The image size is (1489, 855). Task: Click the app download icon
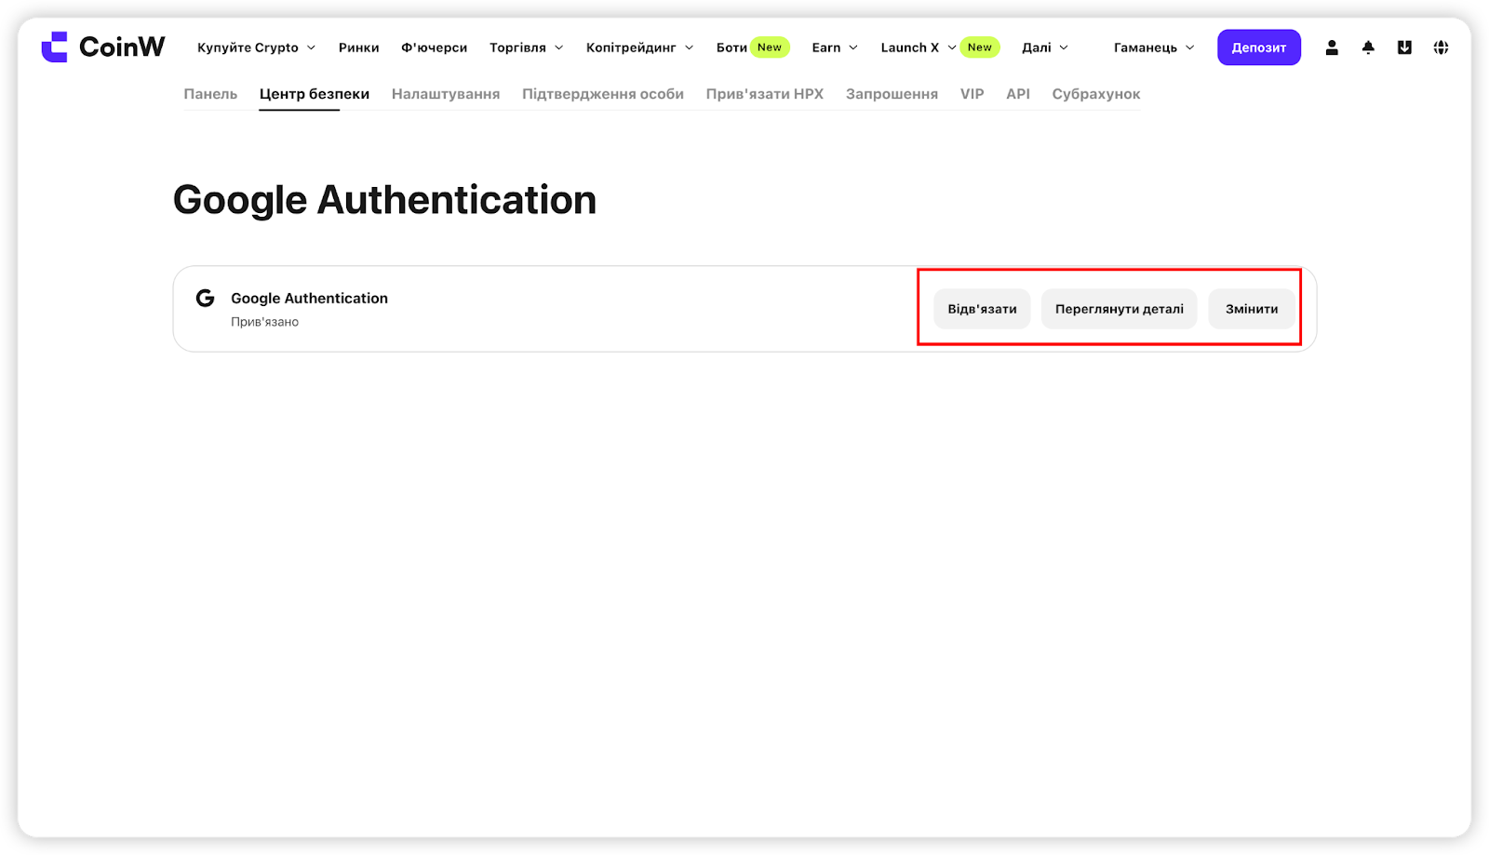click(x=1404, y=47)
